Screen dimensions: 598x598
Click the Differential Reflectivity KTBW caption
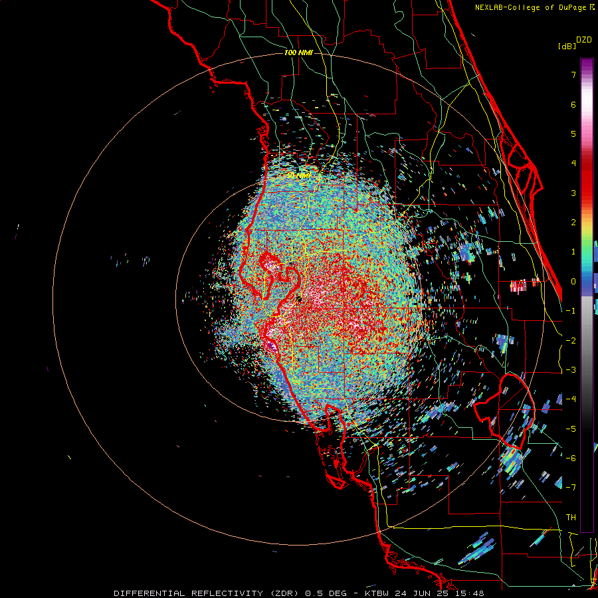299,593
